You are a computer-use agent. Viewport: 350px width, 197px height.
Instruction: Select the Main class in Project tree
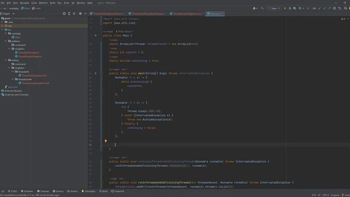[x=16, y=37]
